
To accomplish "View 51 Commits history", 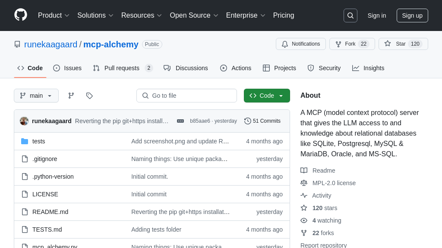I will click(262, 121).
